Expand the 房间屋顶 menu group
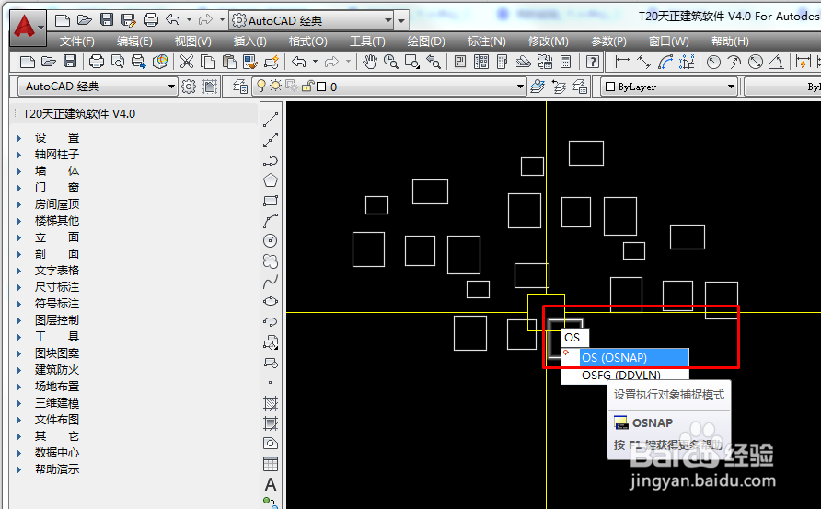 18,204
